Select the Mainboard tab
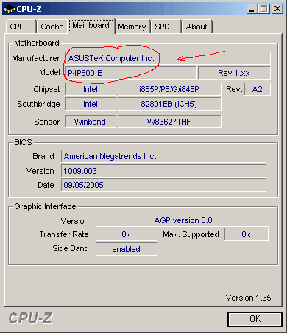This screenshot has width=287, height=333. (x=91, y=26)
